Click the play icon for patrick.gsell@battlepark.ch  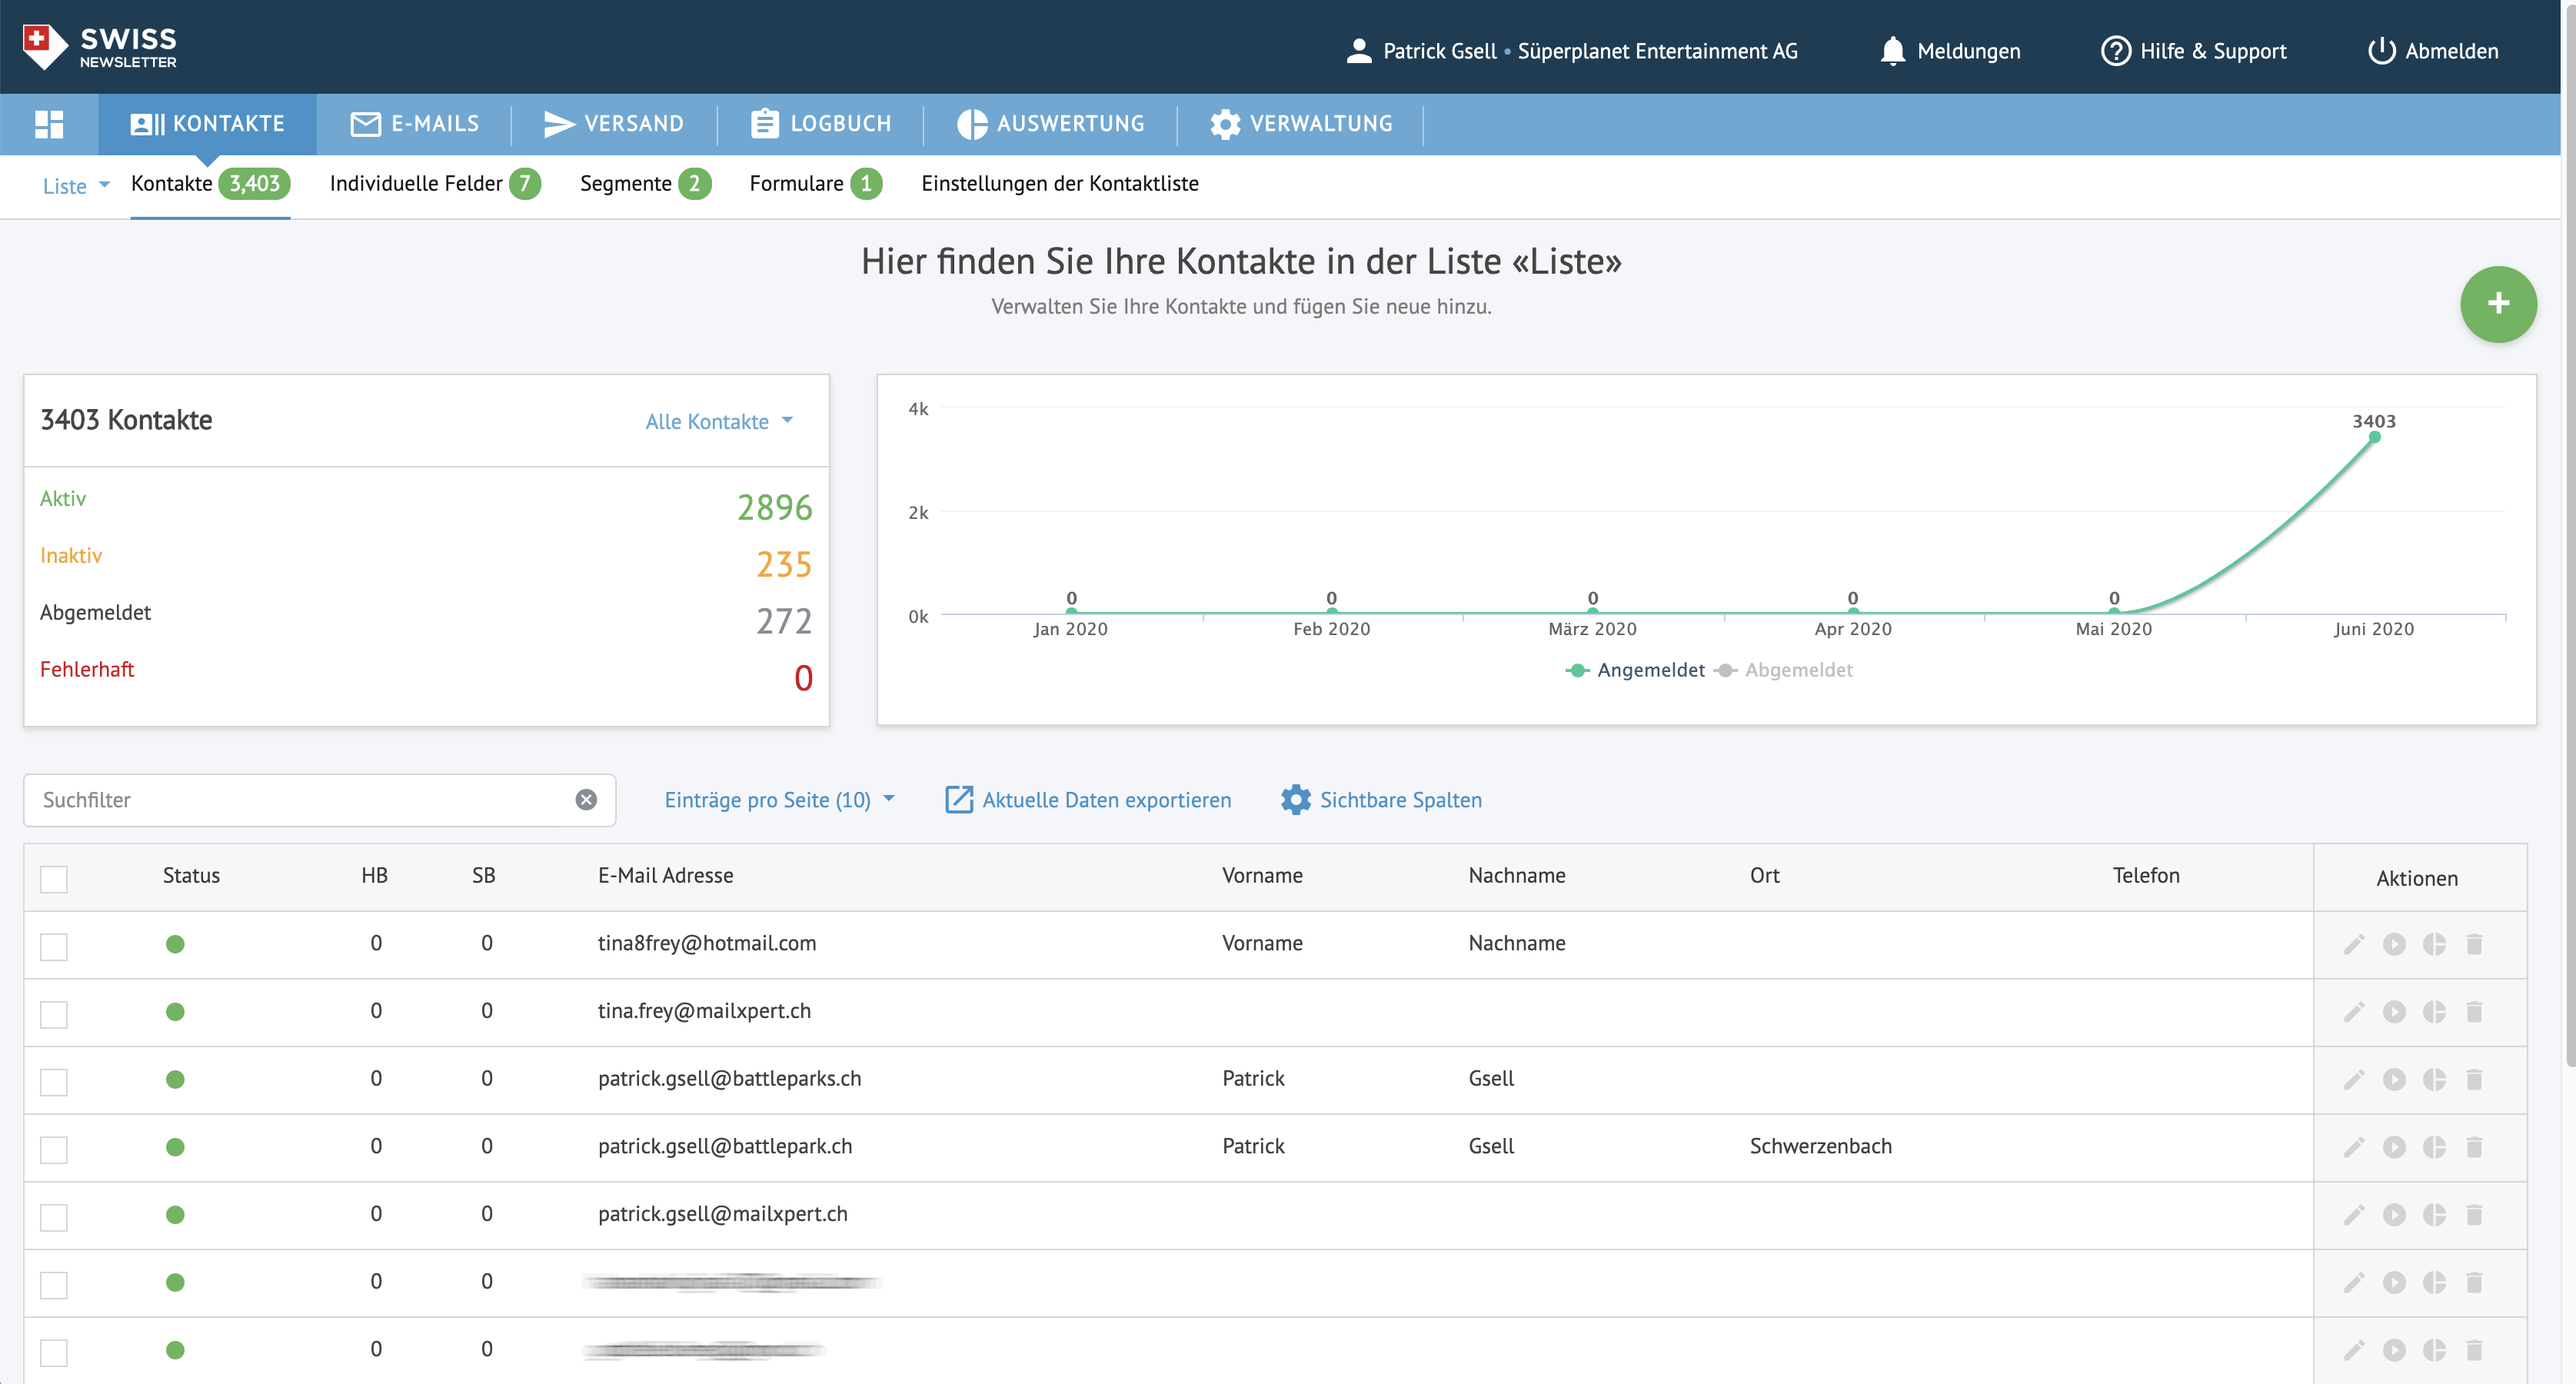(2394, 1147)
